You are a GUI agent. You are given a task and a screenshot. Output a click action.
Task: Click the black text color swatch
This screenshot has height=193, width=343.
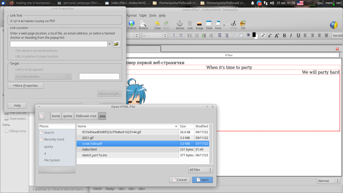click(254, 35)
